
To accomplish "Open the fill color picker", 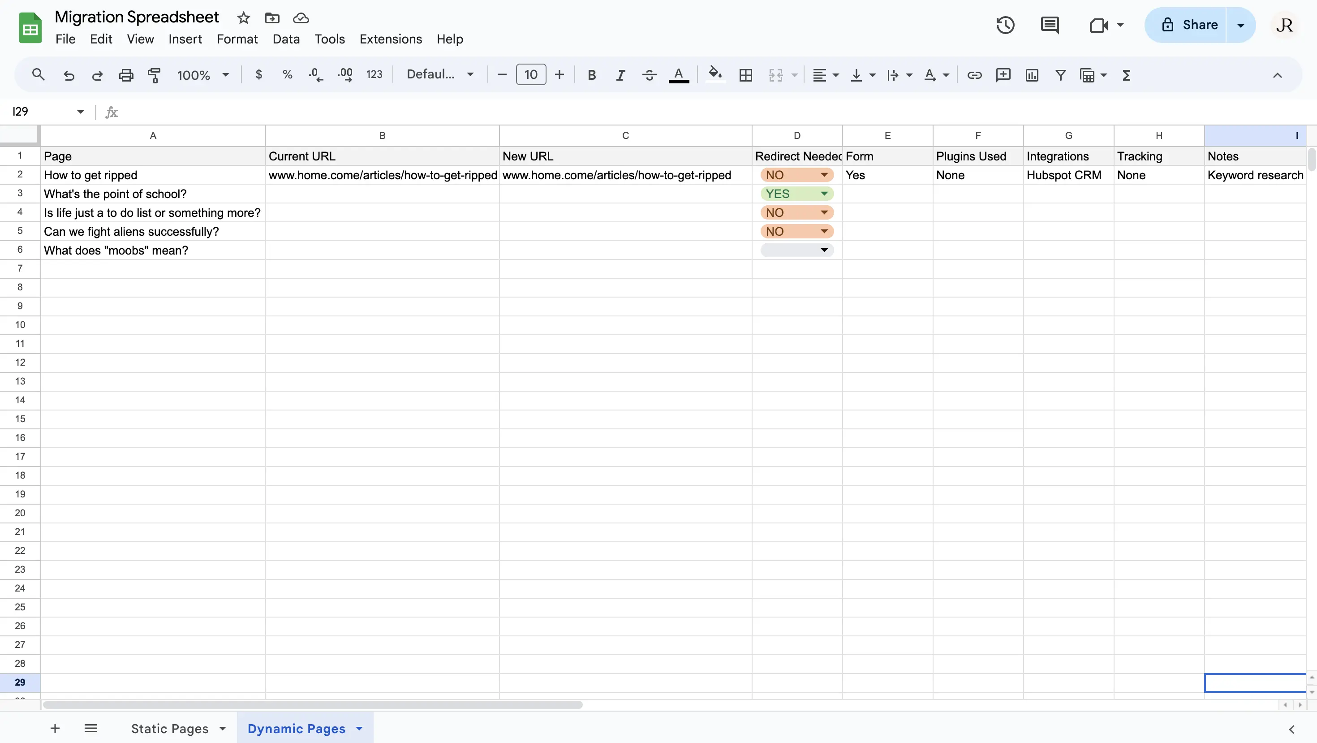I will pyautogui.click(x=715, y=75).
